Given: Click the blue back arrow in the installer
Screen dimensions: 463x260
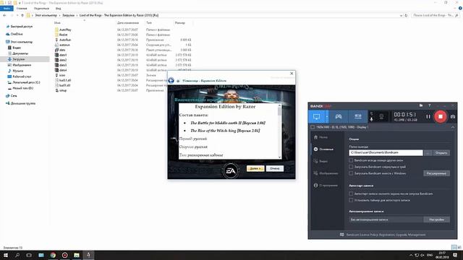Looking at the screenshot, I should 171,80.
